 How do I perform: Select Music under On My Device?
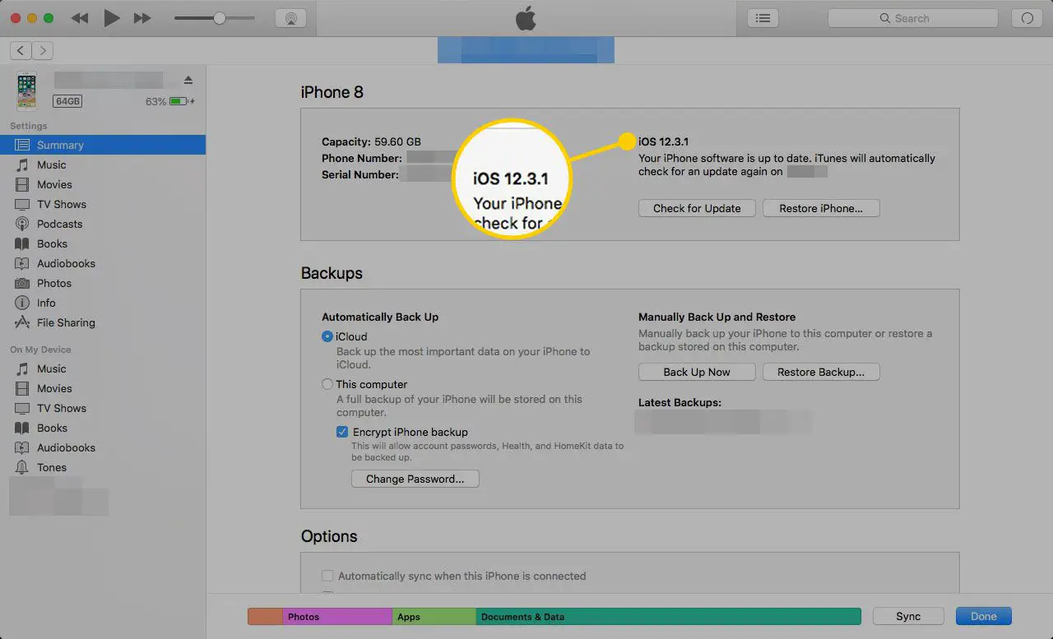103,368
